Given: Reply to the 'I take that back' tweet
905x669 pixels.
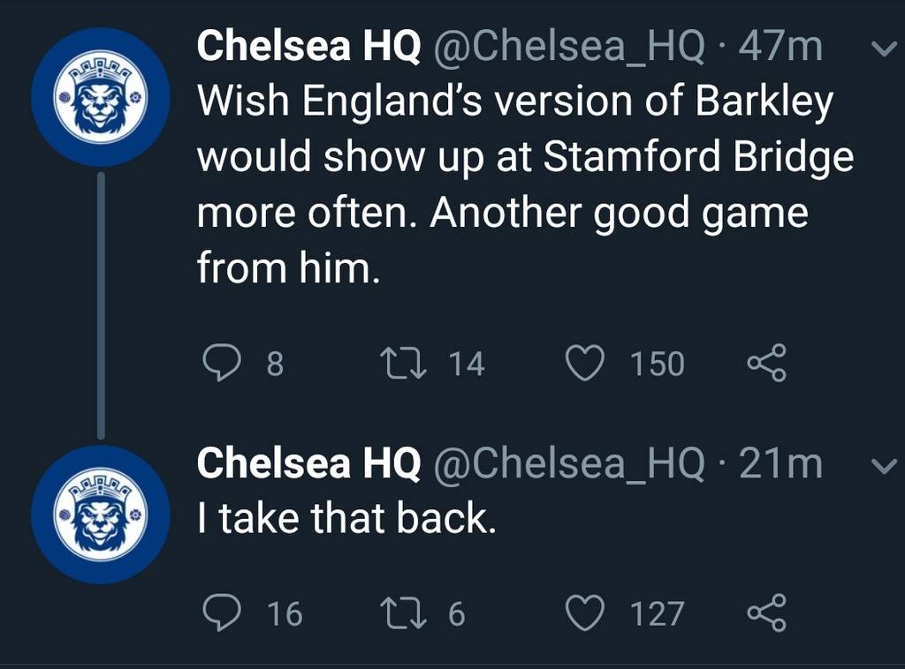Looking at the screenshot, I should click(222, 613).
